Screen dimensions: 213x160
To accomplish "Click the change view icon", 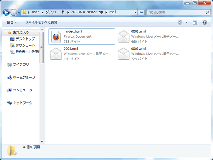I will point(180,22).
